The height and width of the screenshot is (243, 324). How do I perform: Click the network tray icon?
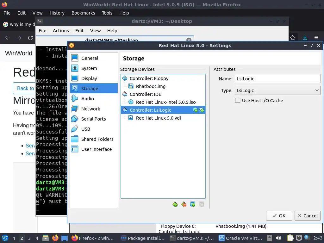tap(299, 238)
